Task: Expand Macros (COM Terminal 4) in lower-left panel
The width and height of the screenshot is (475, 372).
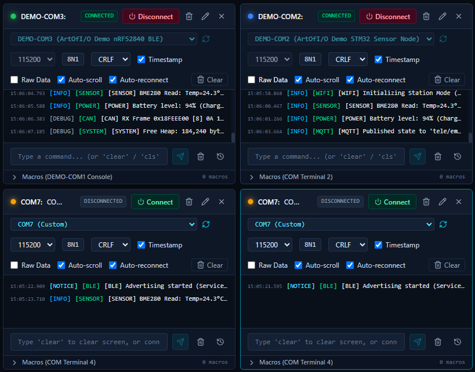Action: [119, 362]
